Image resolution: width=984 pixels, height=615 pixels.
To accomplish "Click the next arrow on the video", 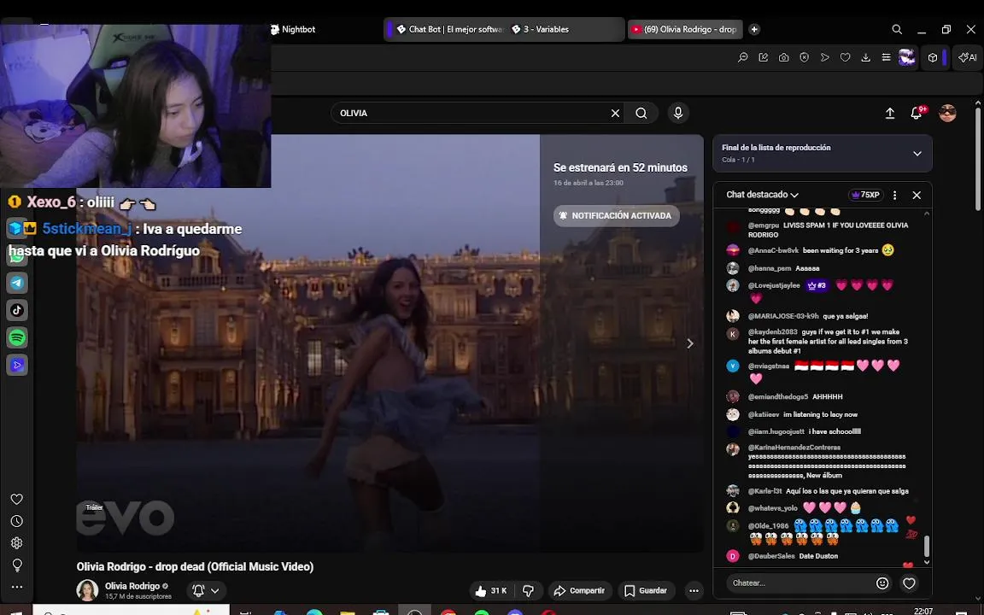I will 689,343.
